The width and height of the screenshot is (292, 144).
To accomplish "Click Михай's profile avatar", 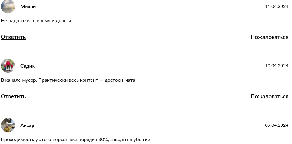I will [8, 7].
